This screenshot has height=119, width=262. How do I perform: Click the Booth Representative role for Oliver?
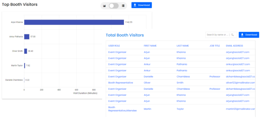click(x=120, y=83)
